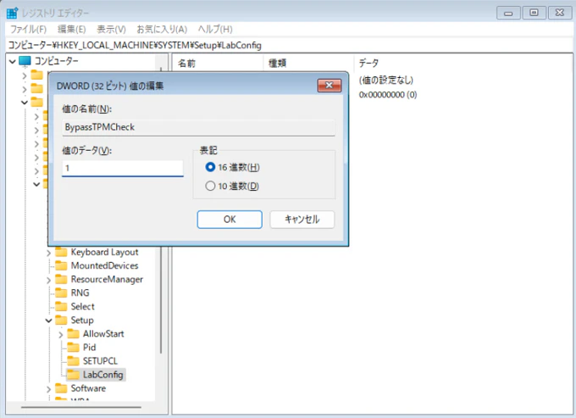This screenshot has width=576, height=418.
Task: Expand the ResourceManager key
Action: coord(48,280)
